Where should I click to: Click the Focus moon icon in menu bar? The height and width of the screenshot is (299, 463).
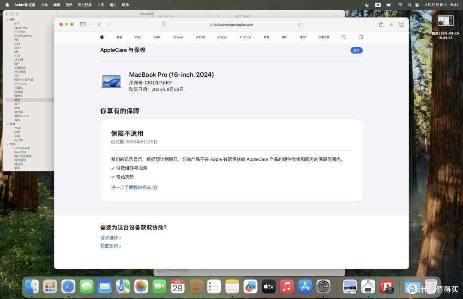click(367, 5)
